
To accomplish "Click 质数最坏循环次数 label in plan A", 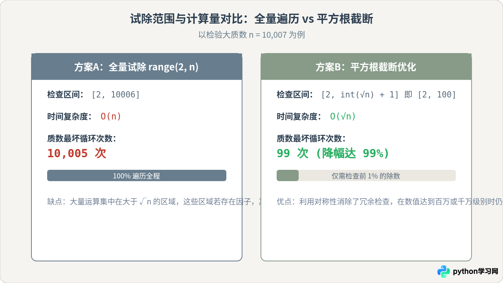I will (82, 138).
